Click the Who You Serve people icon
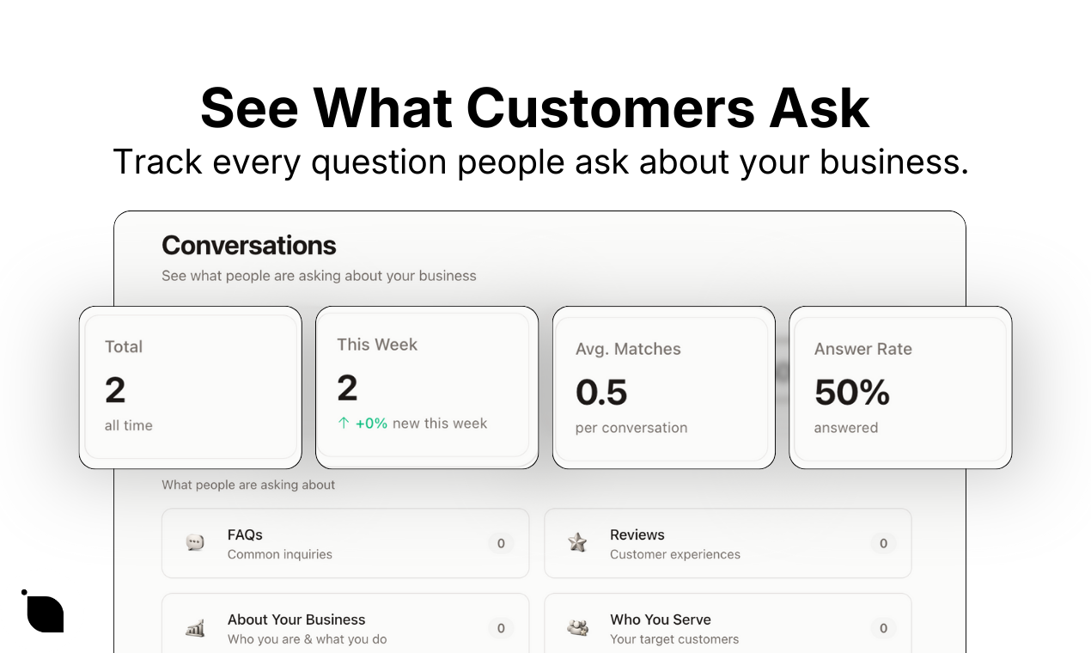 point(577,628)
